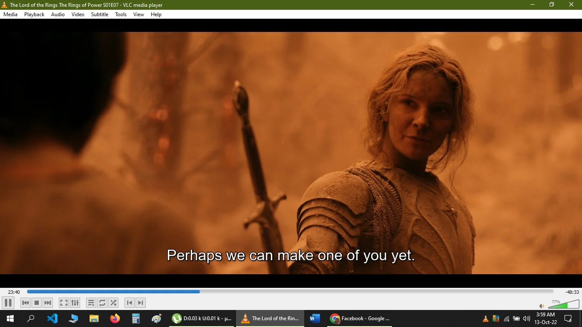The image size is (582, 327).
Task: Stop the video playback
Action: pyautogui.click(x=37, y=303)
